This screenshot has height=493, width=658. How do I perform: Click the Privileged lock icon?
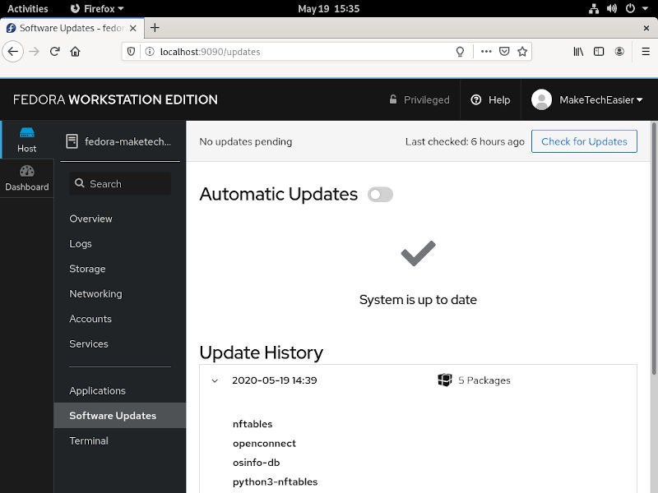pyautogui.click(x=392, y=99)
